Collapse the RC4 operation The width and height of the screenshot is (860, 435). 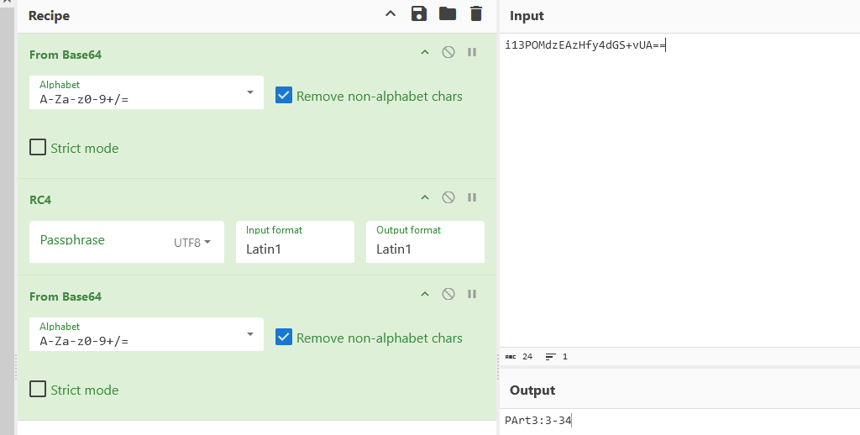pos(425,197)
